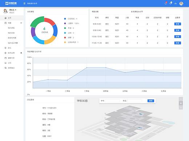189x141 pixels.
Task: Click the chart data point for 六年级
Action: 144,70
